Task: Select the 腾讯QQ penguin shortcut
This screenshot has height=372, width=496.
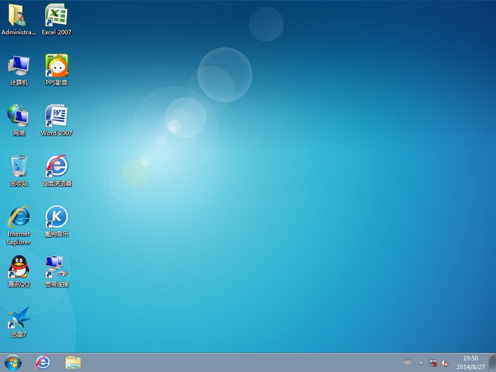Action: pyautogui.click(x=19, y=272)
